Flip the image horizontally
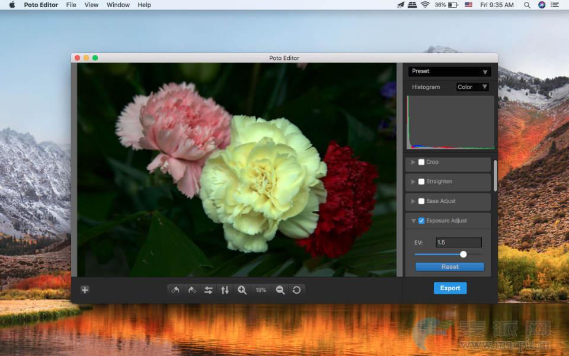 point(209,290)
